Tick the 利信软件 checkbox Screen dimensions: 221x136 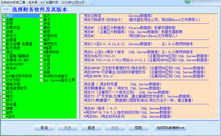[41, 36]
